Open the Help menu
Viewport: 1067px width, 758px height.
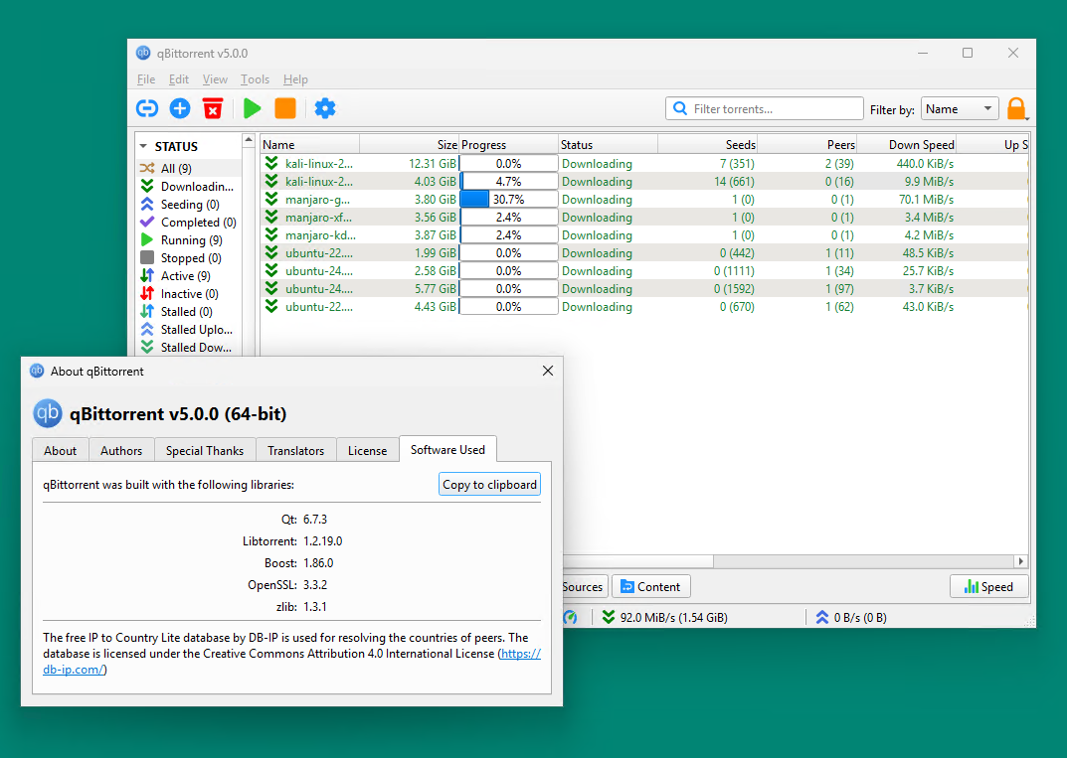point(295,79)
